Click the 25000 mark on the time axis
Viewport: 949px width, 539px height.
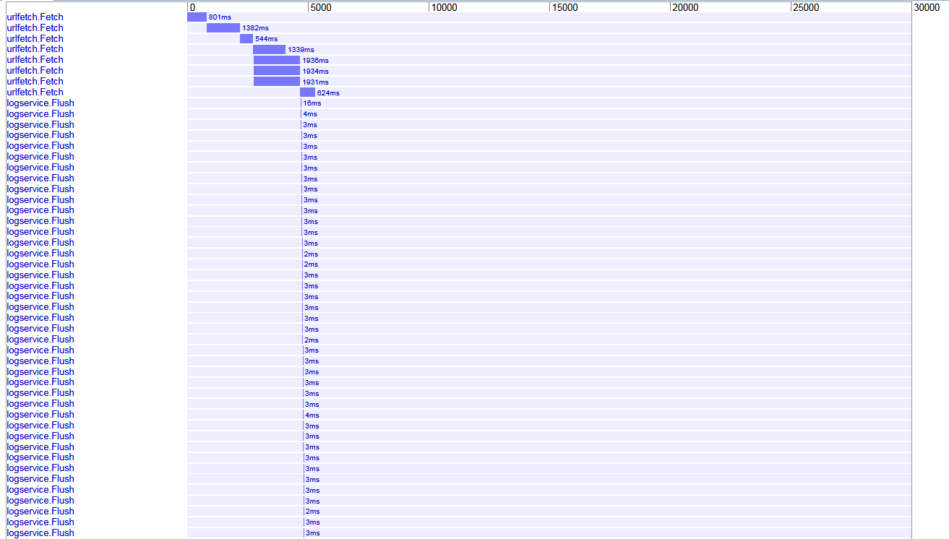pos(806,7)
